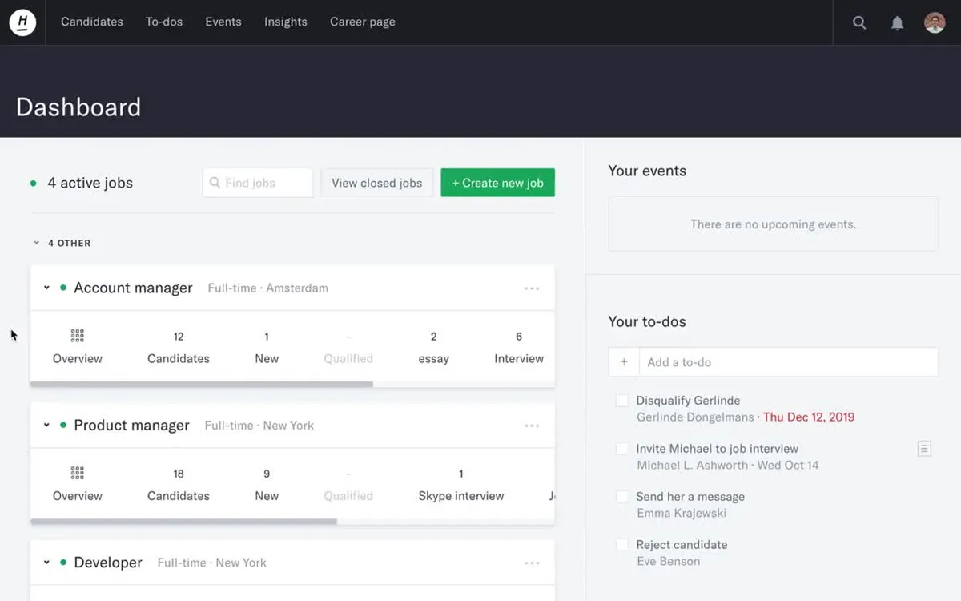The height and width of the screenshot is (601, 961).
Task: Open Product manager 18 Candidates stage
Action: tap(179, 485)
